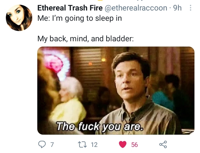This screenshot has width=200, height=153.
Task: Retweet using the retweet arrows icon
Action: (83, 145)
